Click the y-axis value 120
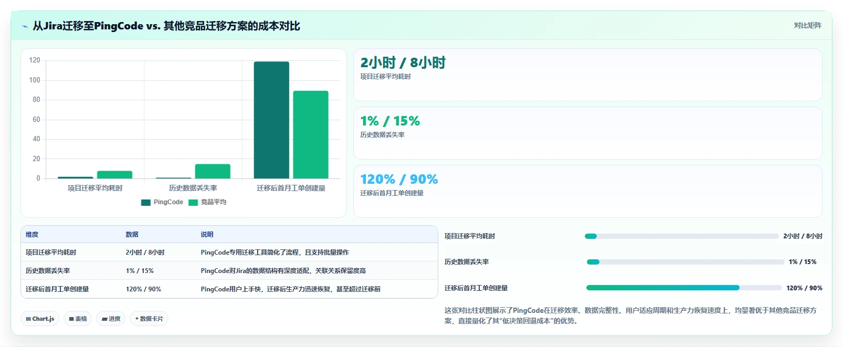Image resolution: width=843 pixels, height=347 pixels. coord(35,60)
